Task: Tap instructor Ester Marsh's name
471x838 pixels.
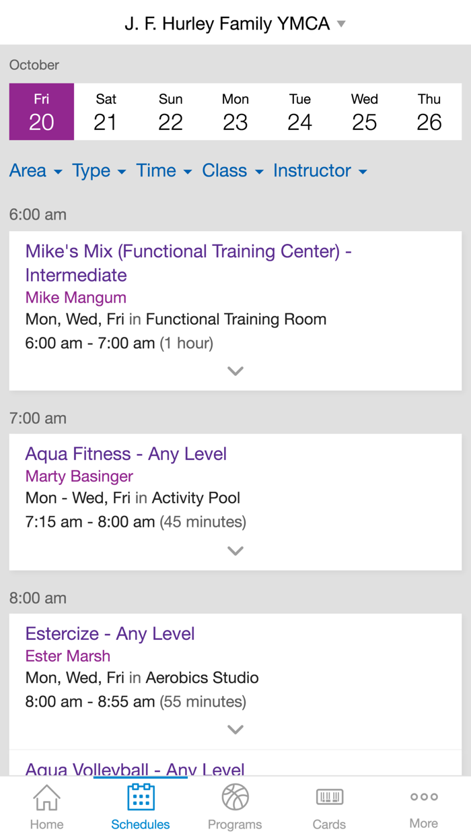Action: [x=68, y=656]
